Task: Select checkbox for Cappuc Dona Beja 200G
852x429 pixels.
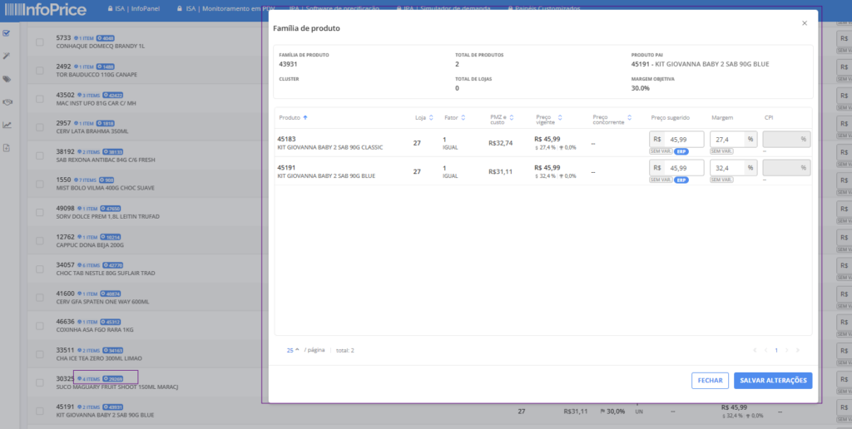Action: pos(40,240)
